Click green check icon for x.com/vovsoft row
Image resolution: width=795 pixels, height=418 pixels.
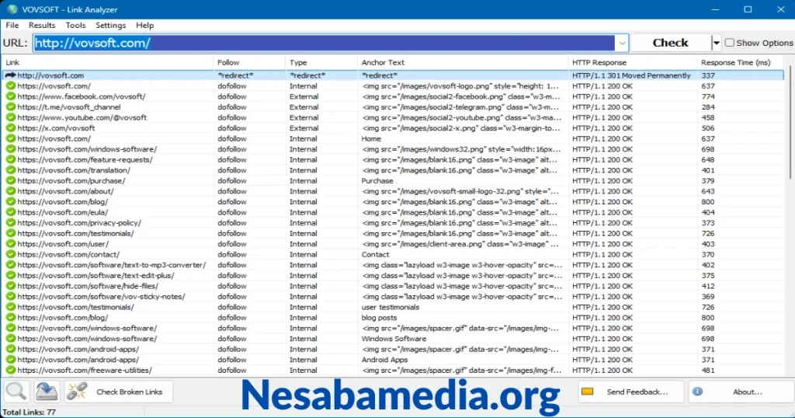point(10,128)
